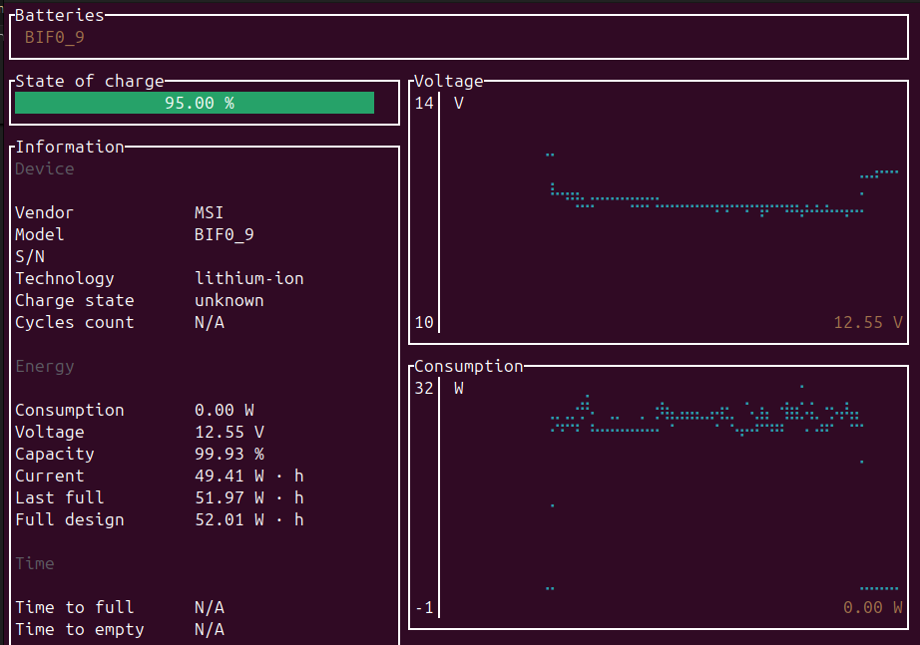The width and height of the screenshot is (920, 645).
Task: Click the green State of charge bar
Action: (195, 103)
